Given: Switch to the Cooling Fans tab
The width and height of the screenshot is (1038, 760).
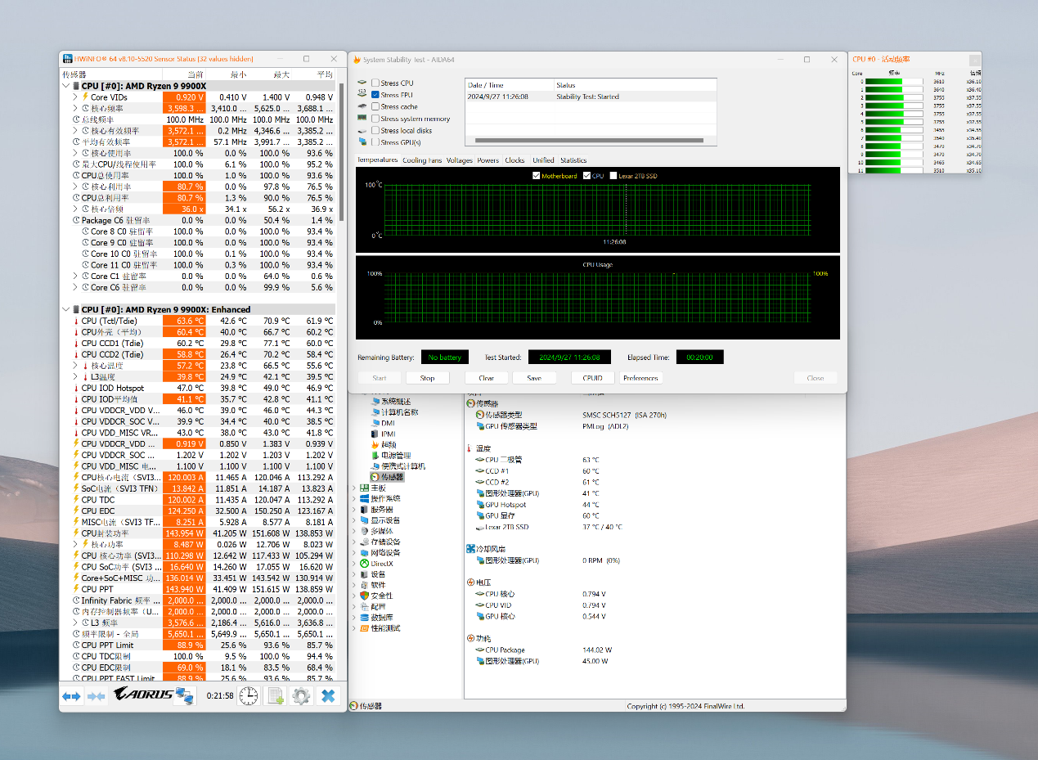Looking at the screenshot, I should [422, 160].
